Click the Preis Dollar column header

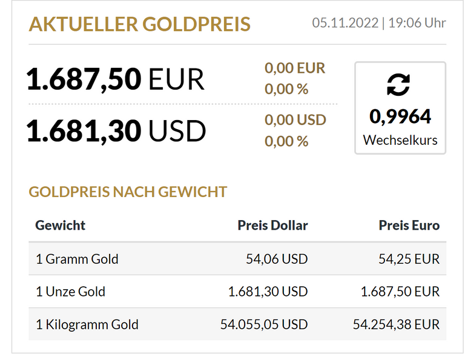272,225
